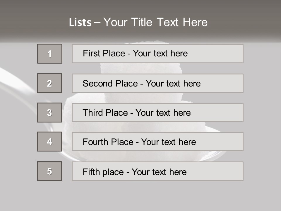Image resolution: width=281 pixels, height=211 pixels.
Task: Select the number 2 box
Action: [x=49, y=83]
